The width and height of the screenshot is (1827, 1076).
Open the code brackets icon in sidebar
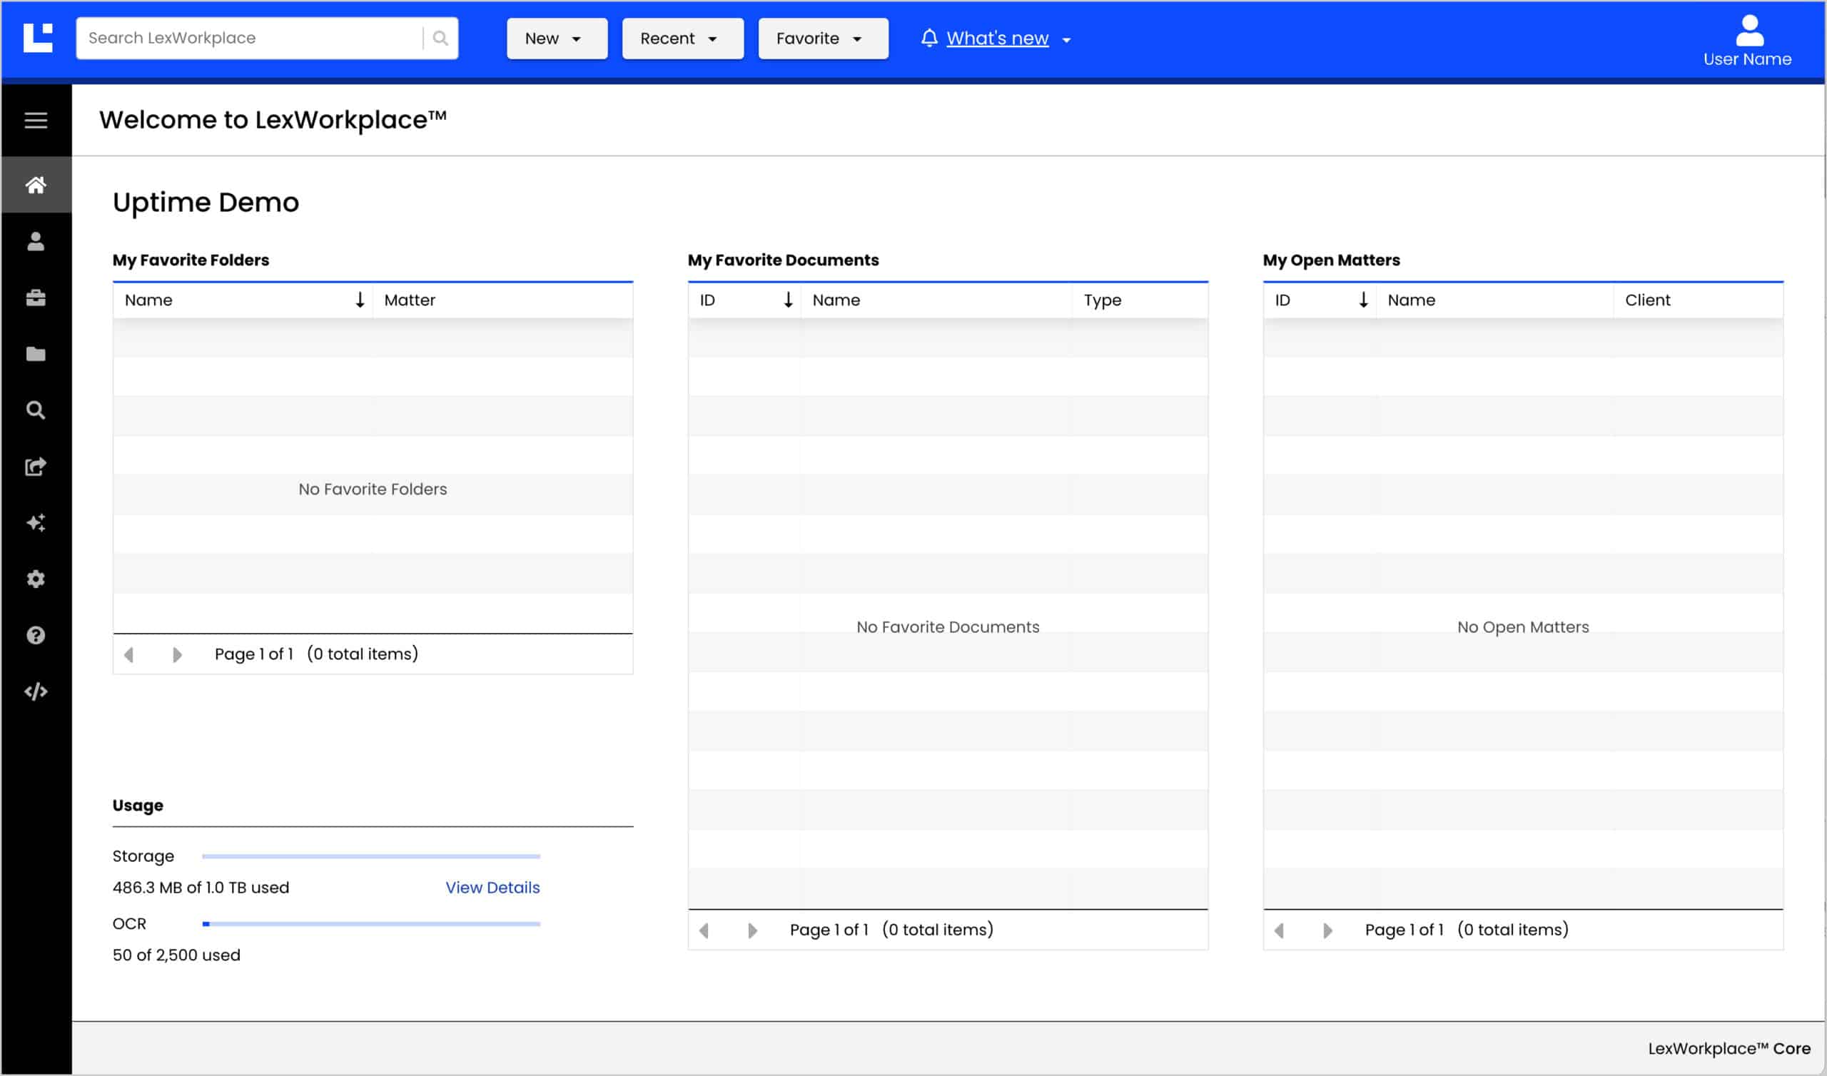[x=36, y=691]
